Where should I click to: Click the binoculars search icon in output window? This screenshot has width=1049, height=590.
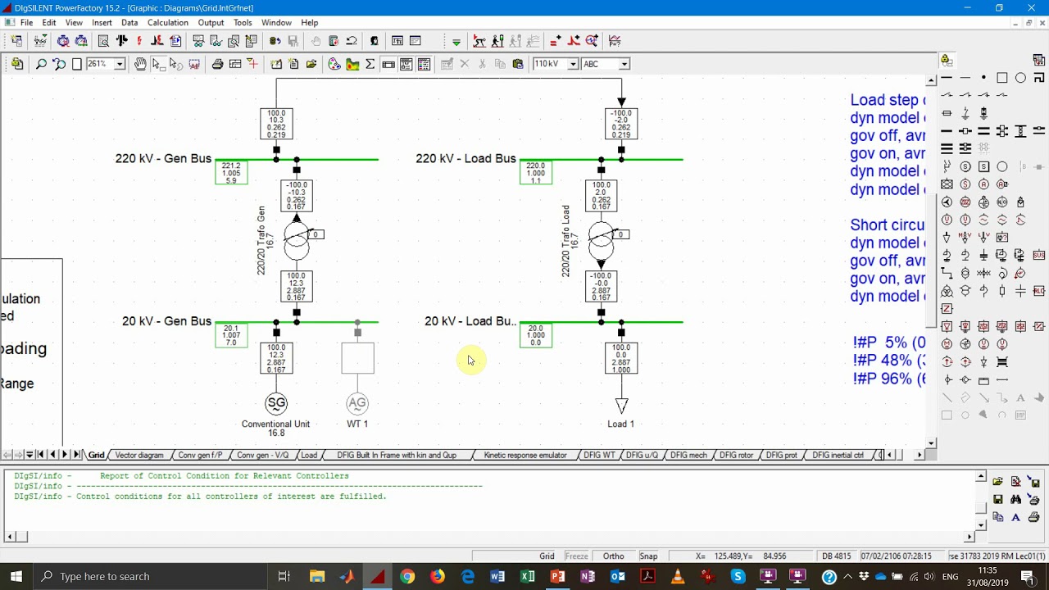pyautogui.click(x=1016, y=499)
